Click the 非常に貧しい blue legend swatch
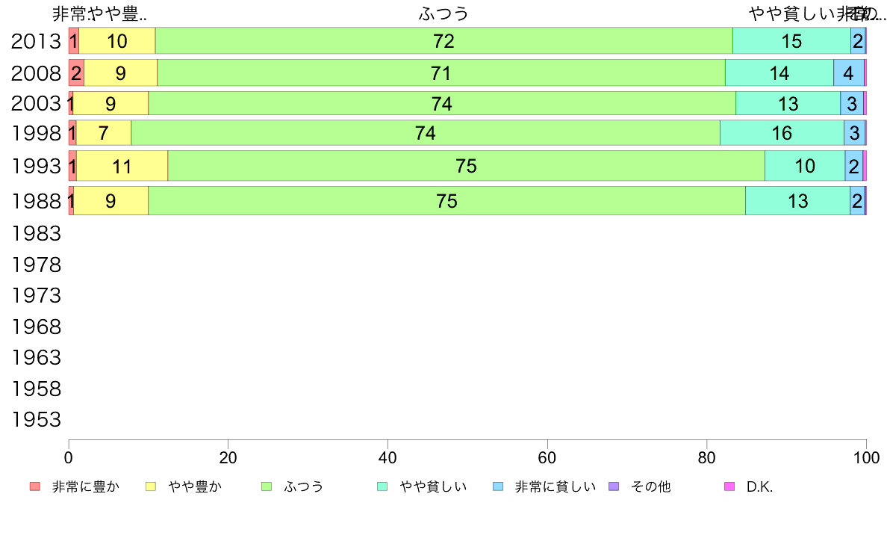887x550 pixels. (498, 486)
